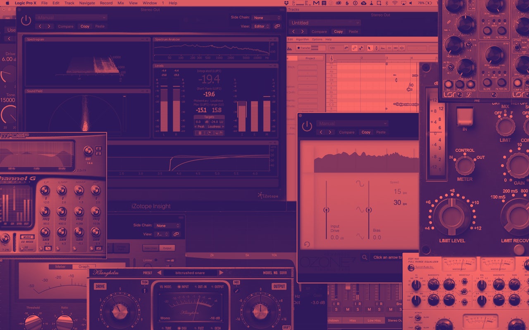529x330 pixels.
Task: Select the pitch tool next to the pointer tool
Action: coord(376,48)
